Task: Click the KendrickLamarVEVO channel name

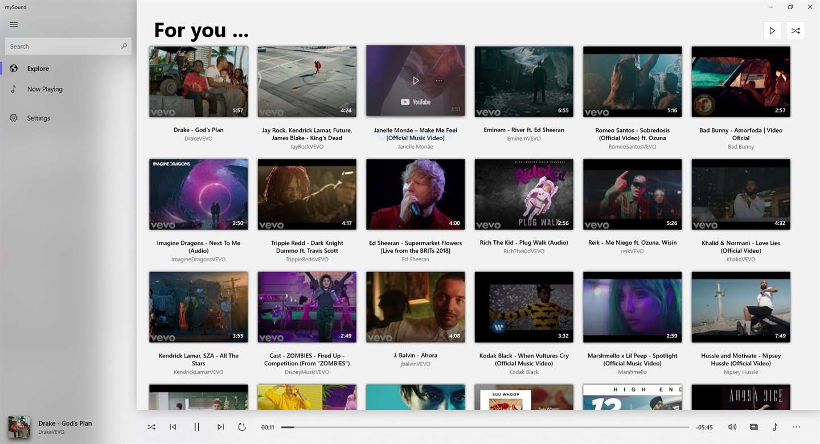Action: (x=198, y=372)
